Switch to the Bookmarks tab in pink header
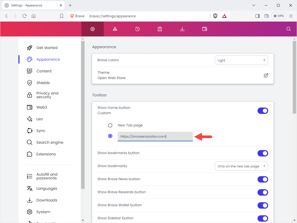 tap(160, 29)
